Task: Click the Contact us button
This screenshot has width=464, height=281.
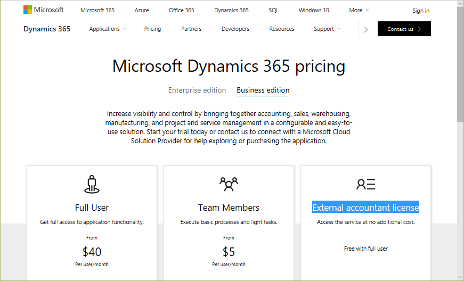Action: 404,29
